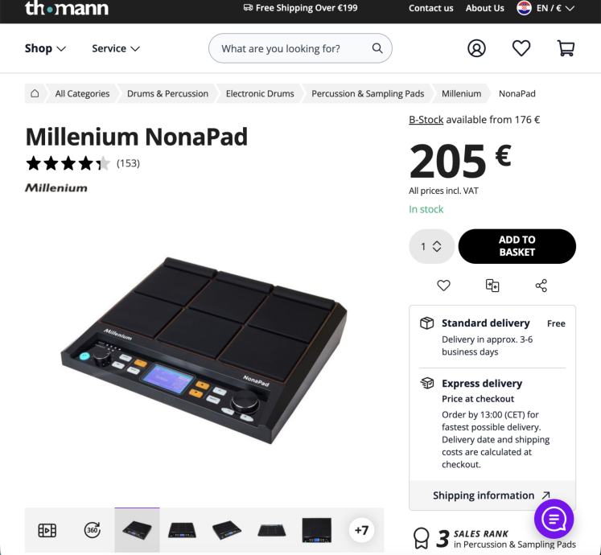This screenshot has height=555, width=601.
Task: Open the shopping cart icon
Action: (x=566, y=48)
